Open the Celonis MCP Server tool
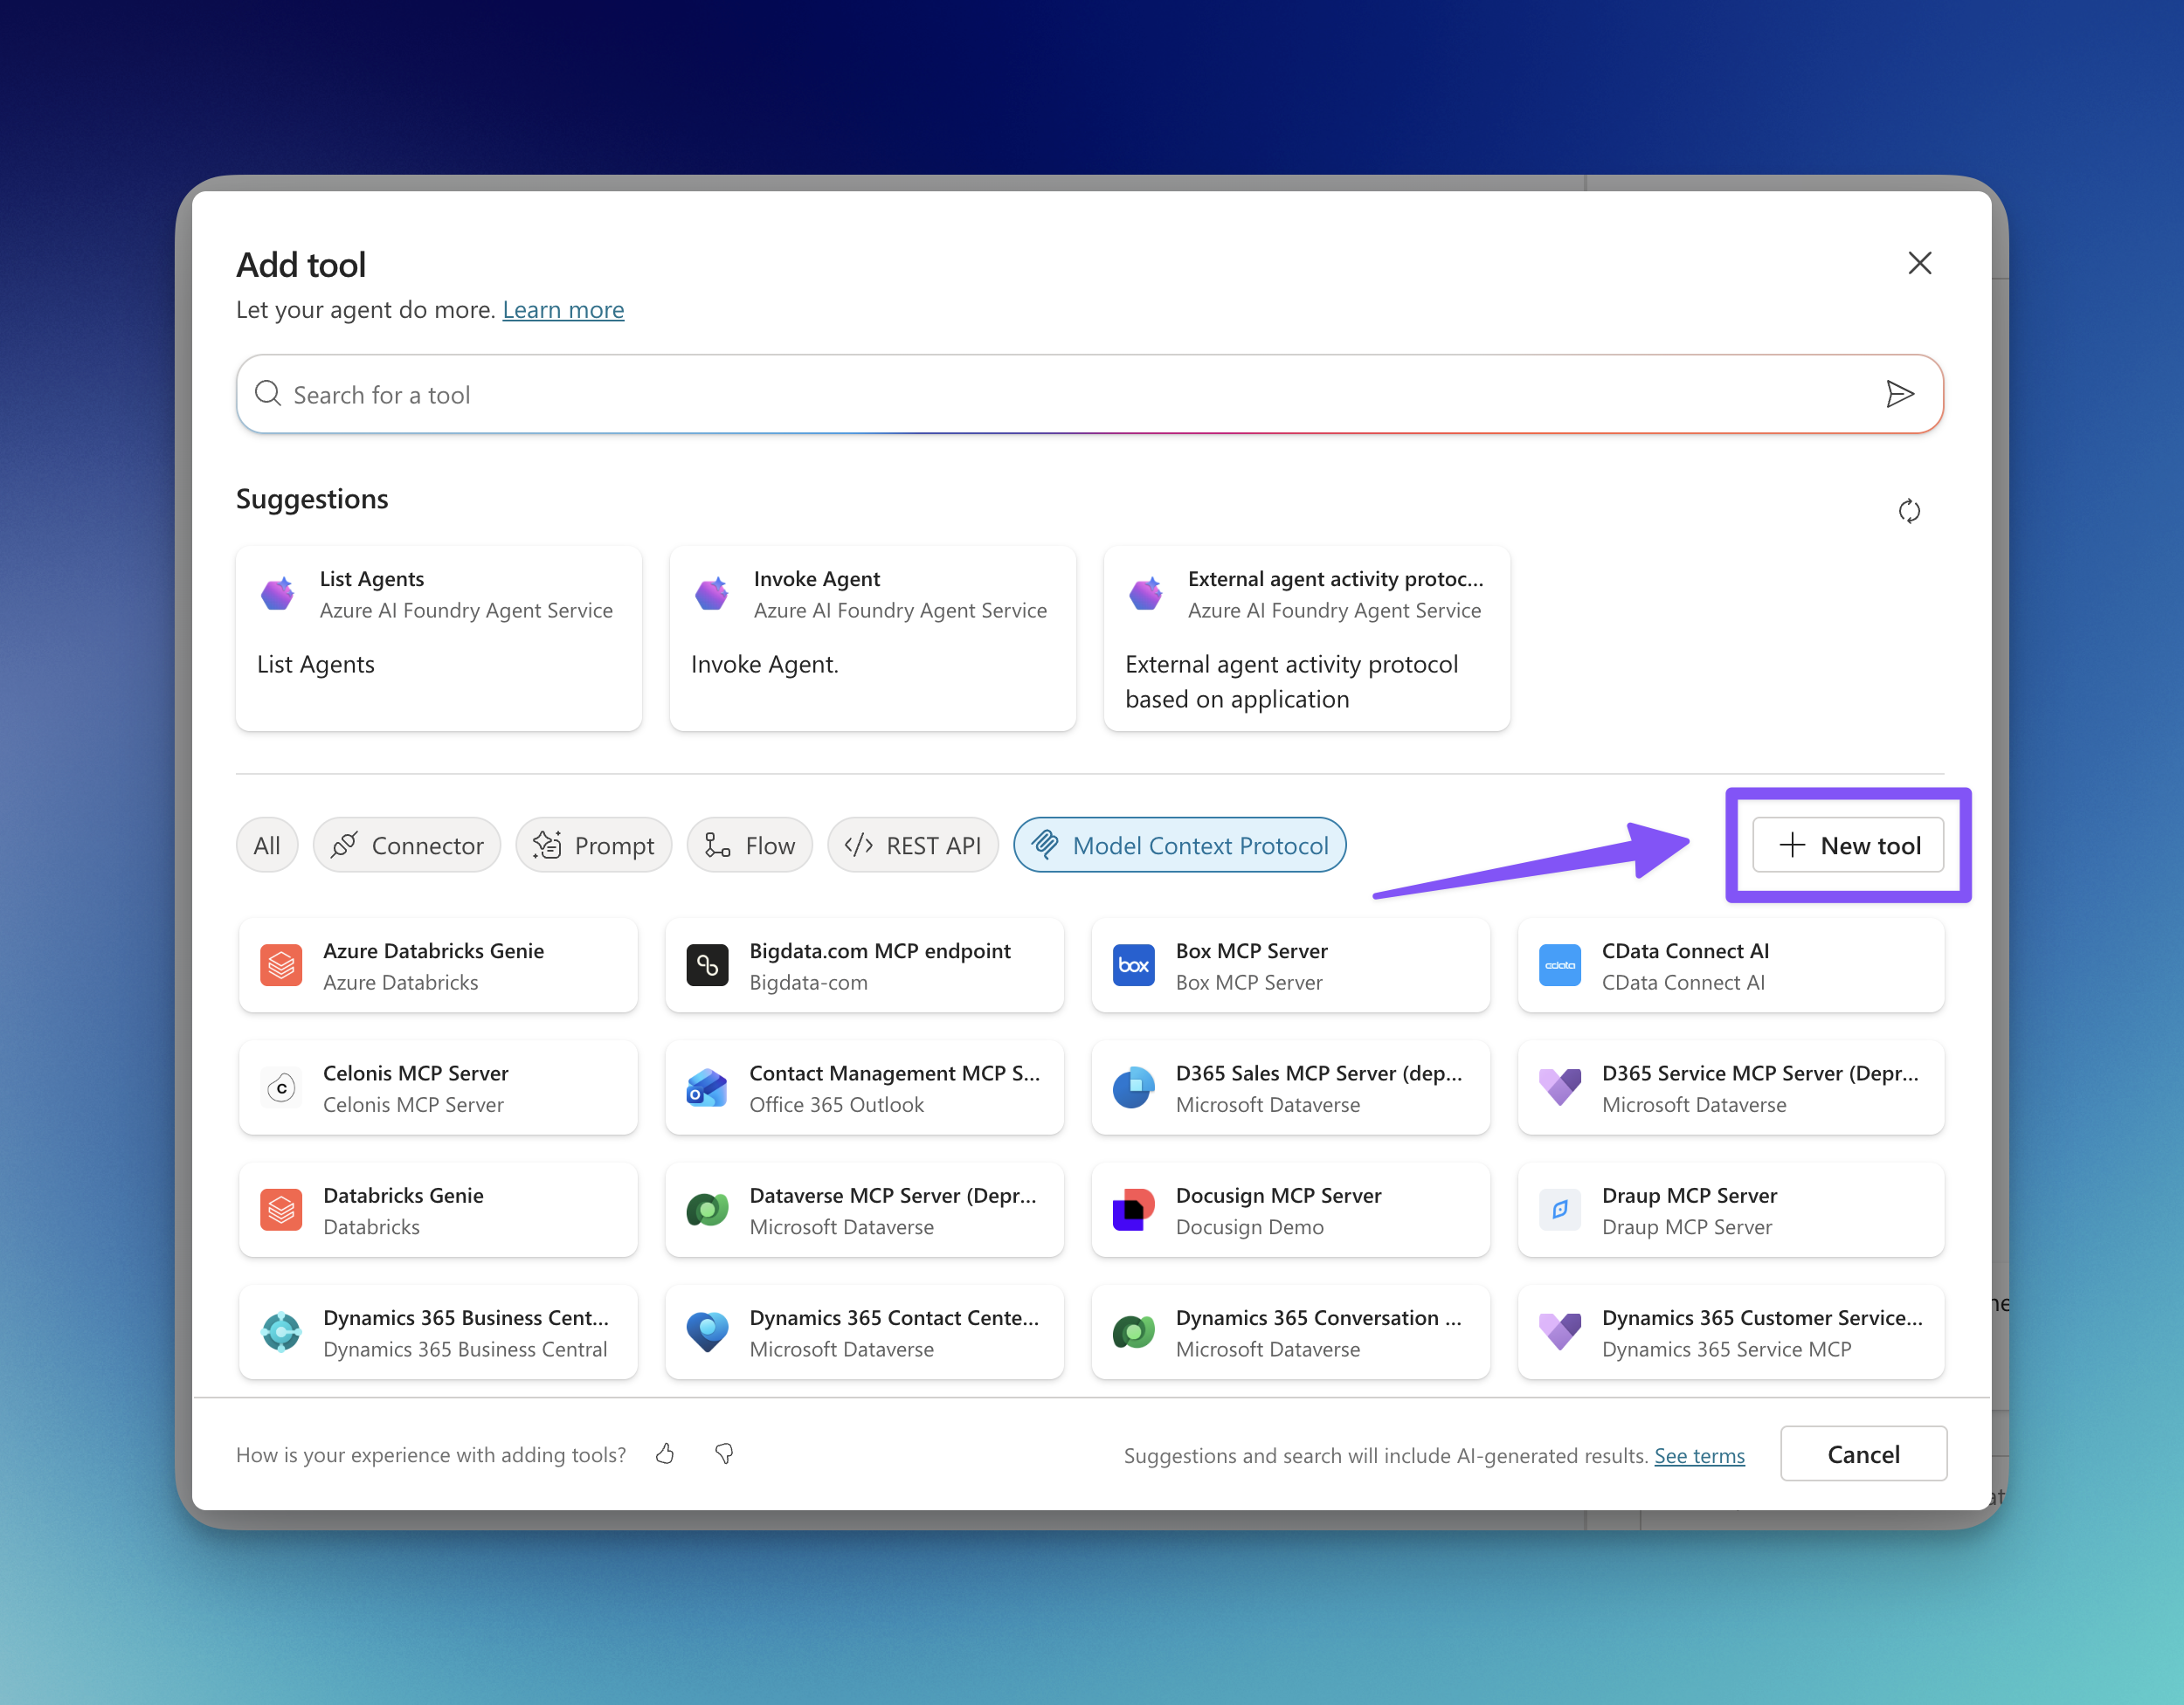The height and width of the screenshot is (1705, 2184). (x=437, y=1088)
